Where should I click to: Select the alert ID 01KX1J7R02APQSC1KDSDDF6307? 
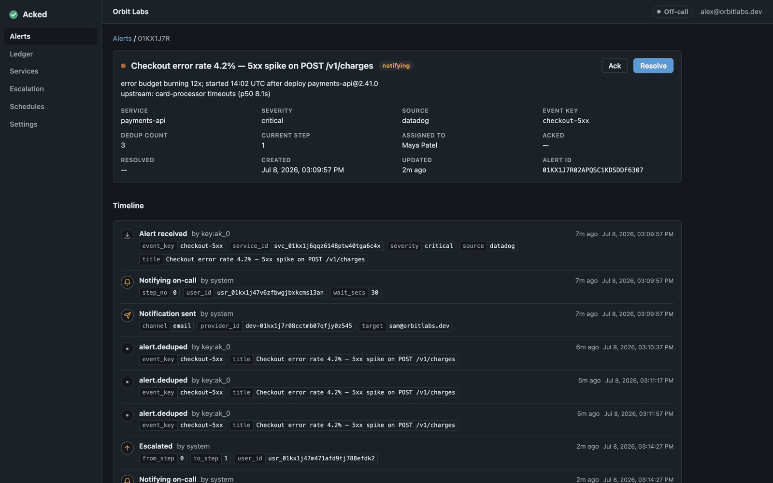[x=593, y=170]
